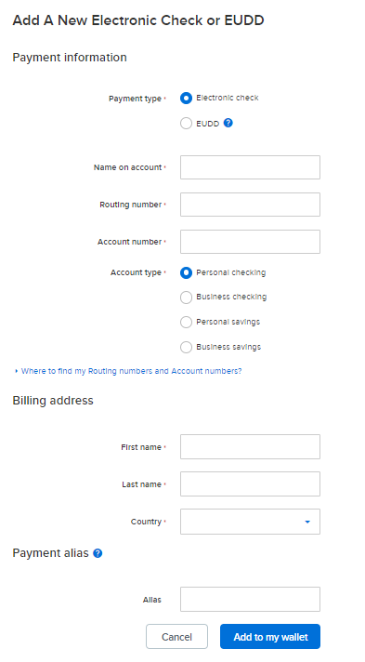The height and width of the screenshot is (662, 365).
Task: Choose the EUDD payment type radio button
Action: point(186,124)
